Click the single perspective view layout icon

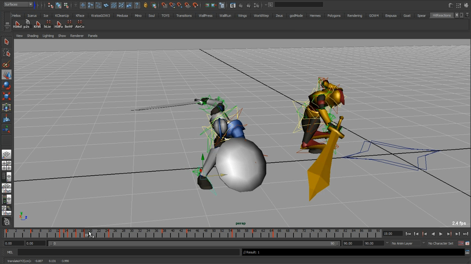pos(6,155)
